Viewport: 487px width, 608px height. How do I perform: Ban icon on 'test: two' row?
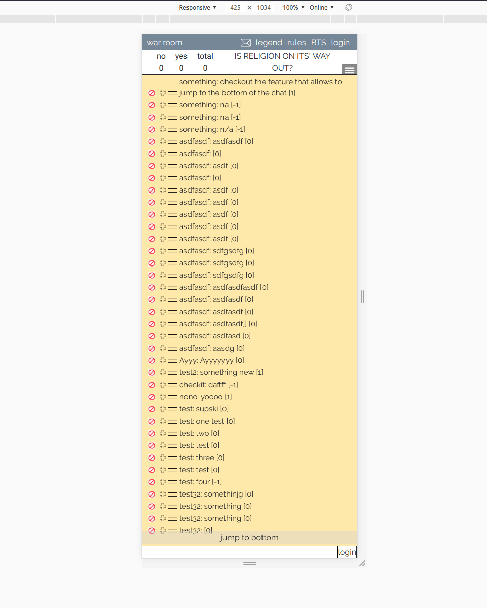[x=152, y=434]
